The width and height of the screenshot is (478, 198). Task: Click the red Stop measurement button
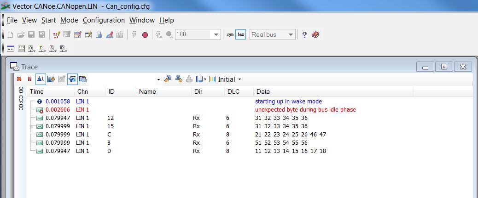pos(145,34)
